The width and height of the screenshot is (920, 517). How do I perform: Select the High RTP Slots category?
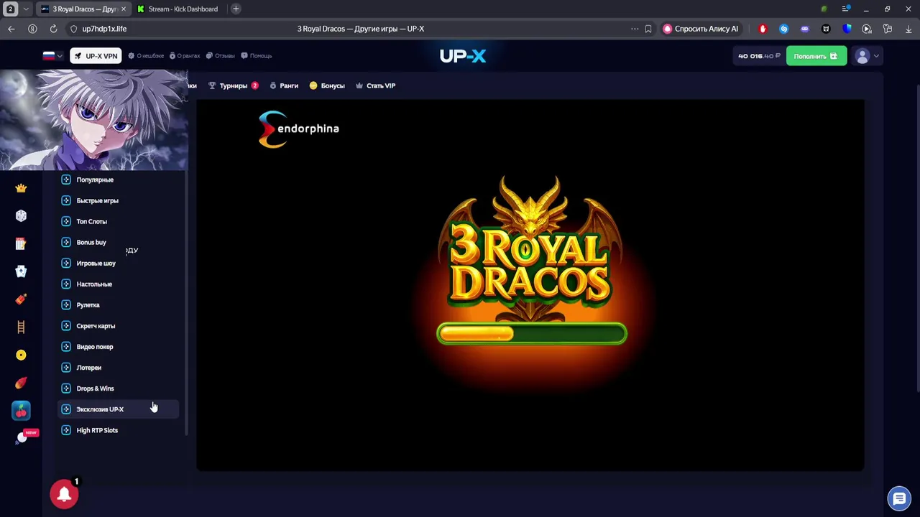pyautogui.click(x=119, y=430)
